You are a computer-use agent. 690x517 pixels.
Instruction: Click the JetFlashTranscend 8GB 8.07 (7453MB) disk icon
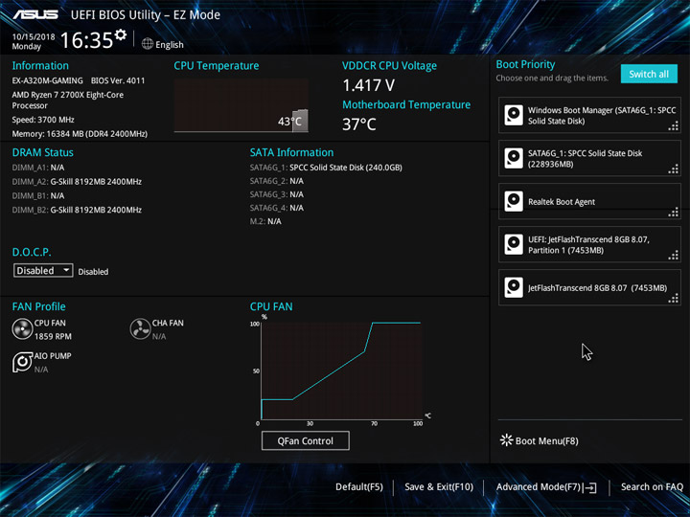pos(514,287)
